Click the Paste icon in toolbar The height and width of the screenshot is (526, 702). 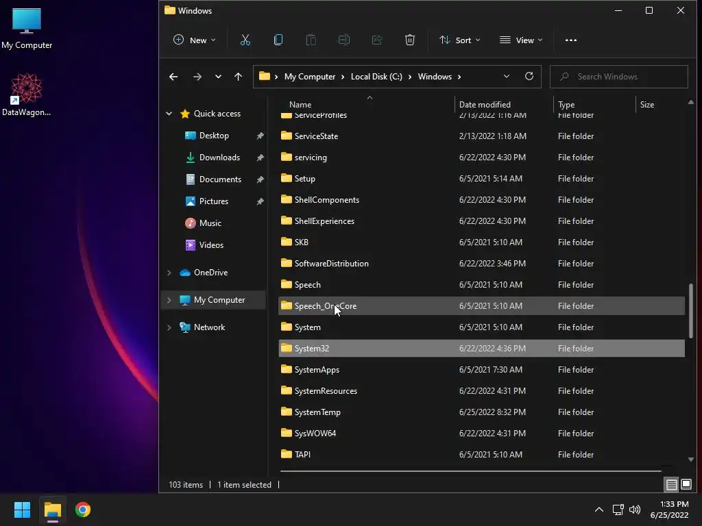click(311, 40)
